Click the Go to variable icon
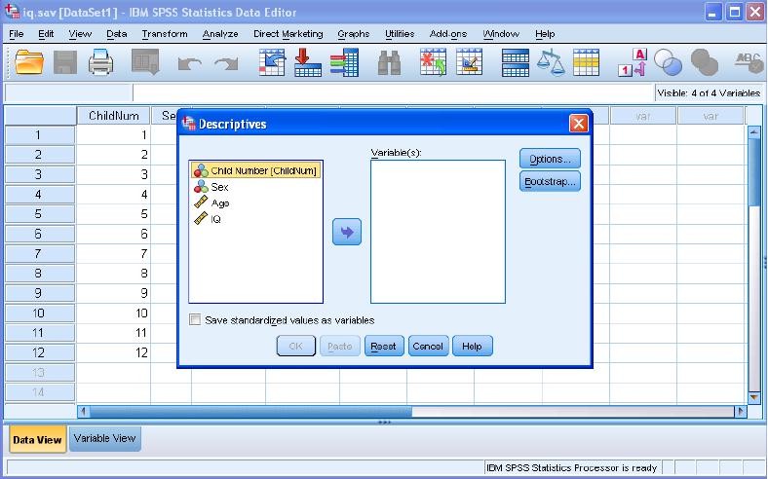 pos(308,62)
